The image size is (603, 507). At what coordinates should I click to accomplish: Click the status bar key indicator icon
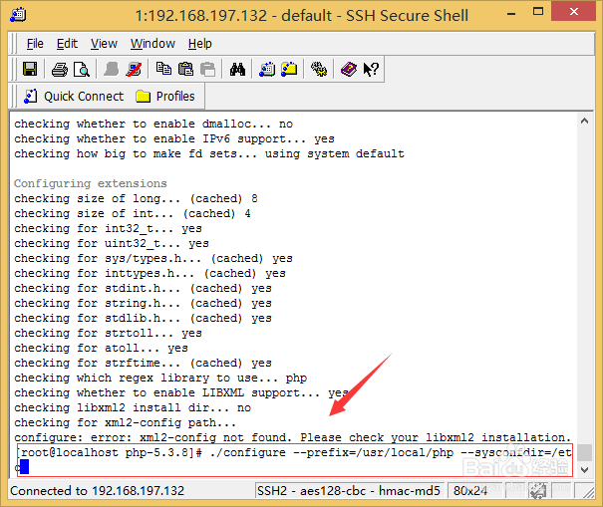coord(538,491)
